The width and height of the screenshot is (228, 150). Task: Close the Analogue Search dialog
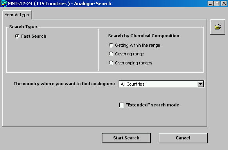224,4
